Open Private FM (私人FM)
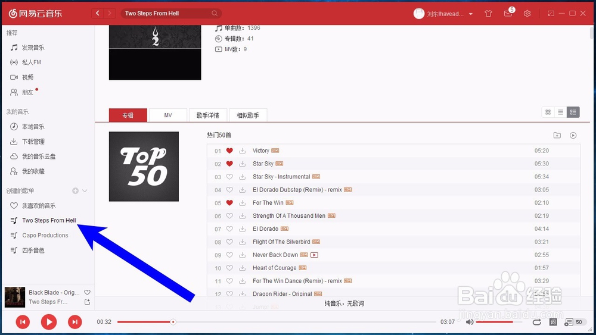 31,62
